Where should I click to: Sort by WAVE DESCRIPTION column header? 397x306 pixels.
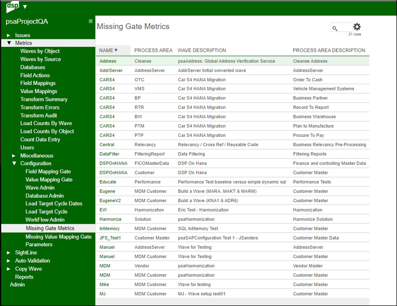[x=202, y=51]
